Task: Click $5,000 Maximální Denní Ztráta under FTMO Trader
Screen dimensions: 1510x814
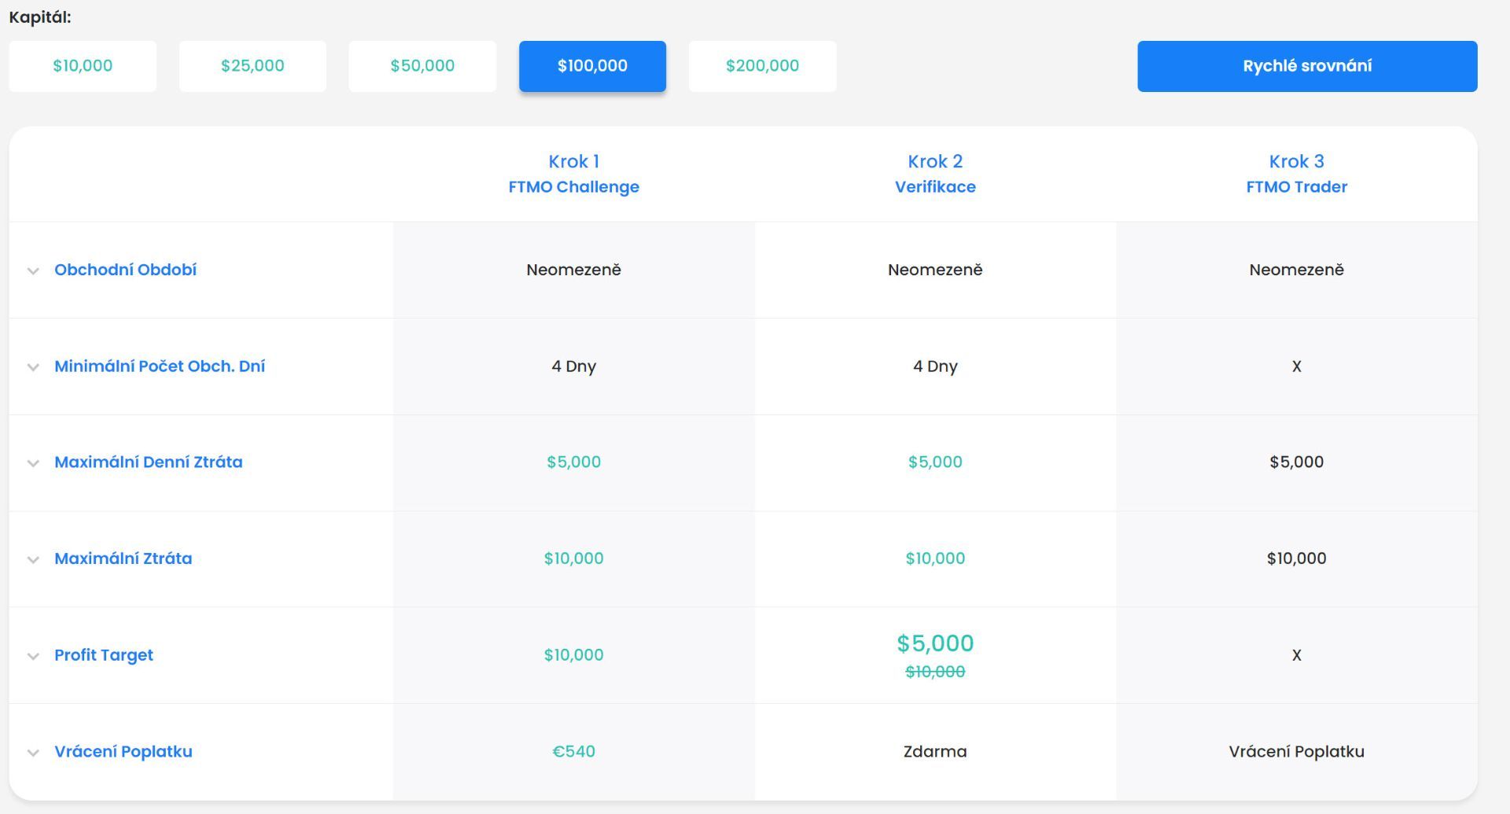Action: (x=1297, y=462)
